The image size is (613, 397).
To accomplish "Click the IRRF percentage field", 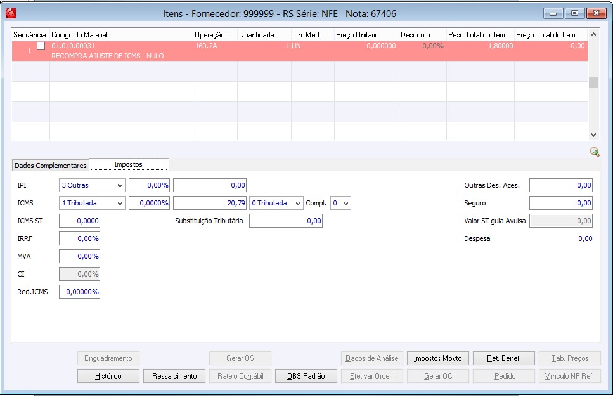I will point(79,238).
